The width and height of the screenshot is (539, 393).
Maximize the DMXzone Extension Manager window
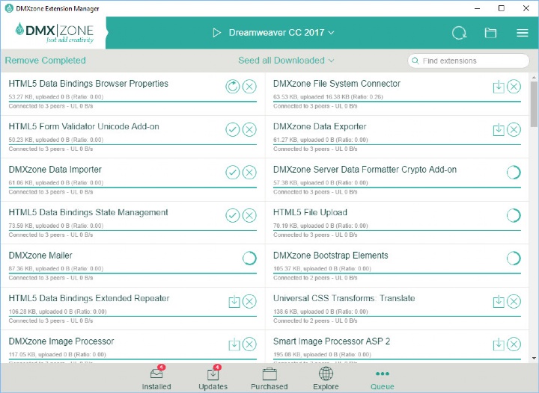click(502, 8)
